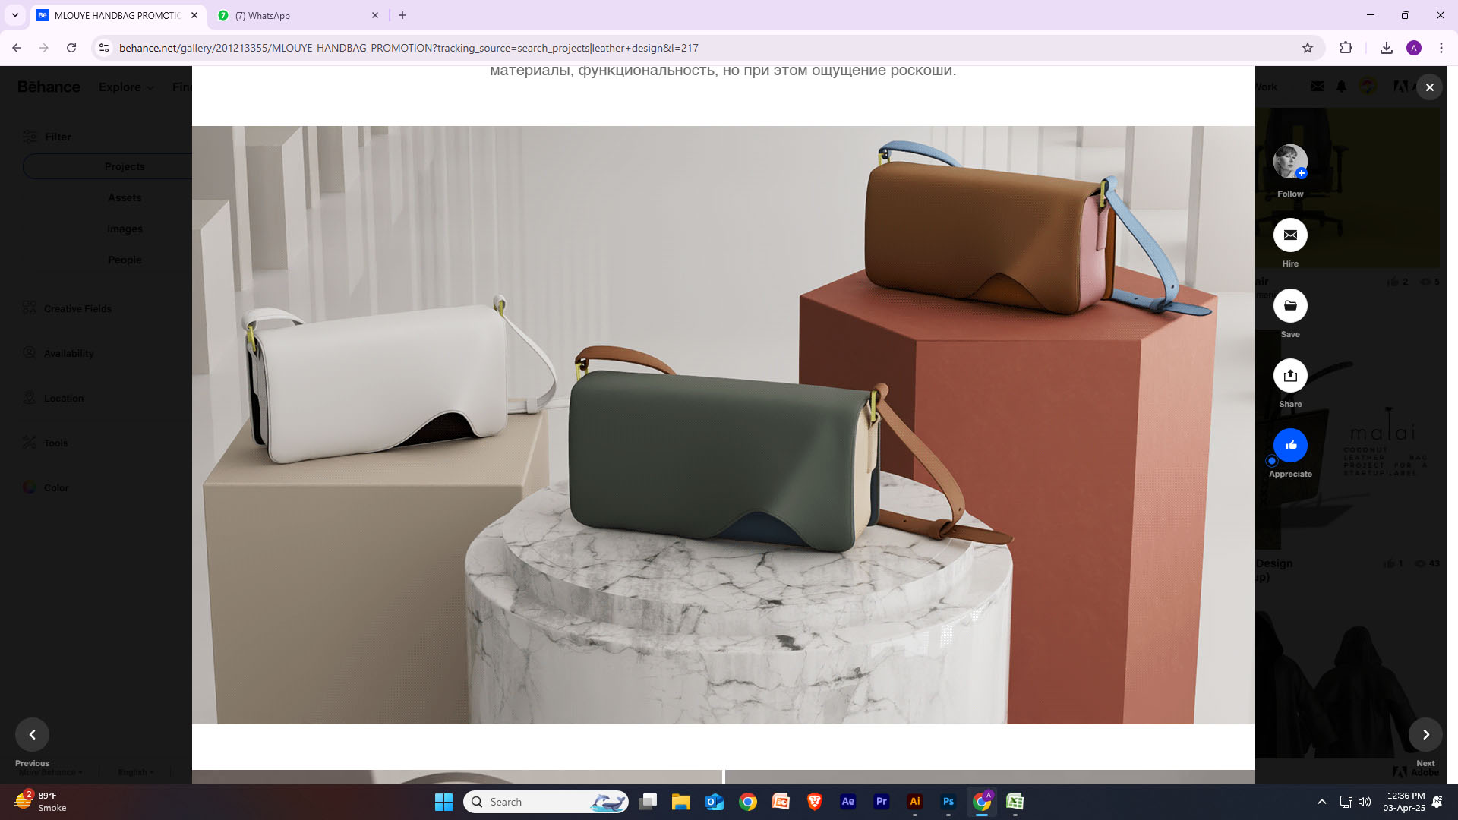Open Chrome three-dot menu
Screen dimensions: 1458x820
(1441, 48)
